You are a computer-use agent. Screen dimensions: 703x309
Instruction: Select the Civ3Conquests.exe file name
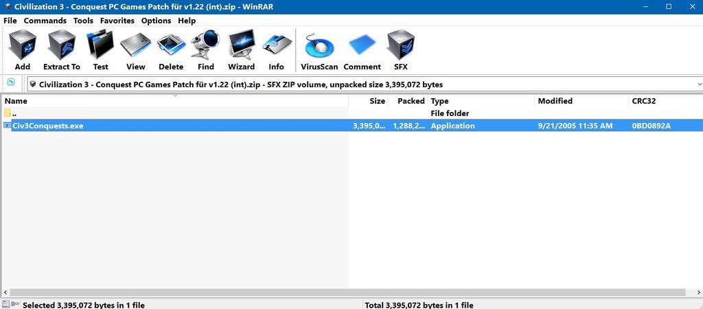(47, 126)
